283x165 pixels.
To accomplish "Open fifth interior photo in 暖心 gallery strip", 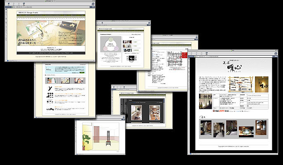I will coord(261,127).
